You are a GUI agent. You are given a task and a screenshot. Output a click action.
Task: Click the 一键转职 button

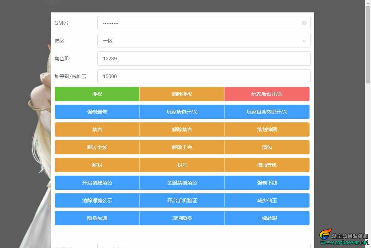click(267, 218)
